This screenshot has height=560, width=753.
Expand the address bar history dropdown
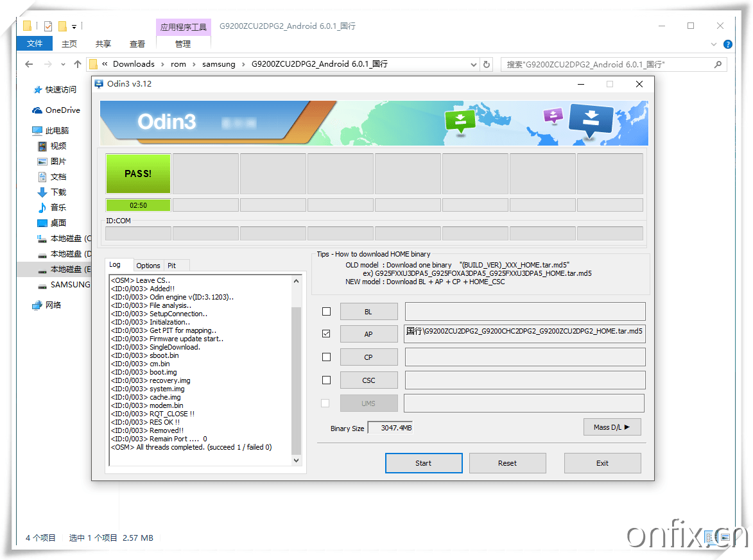[x=474, y=64]
